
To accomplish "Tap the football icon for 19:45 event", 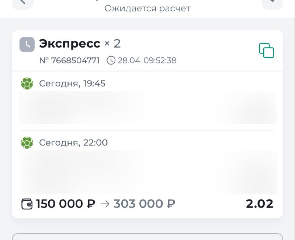I will coord(27,84).
